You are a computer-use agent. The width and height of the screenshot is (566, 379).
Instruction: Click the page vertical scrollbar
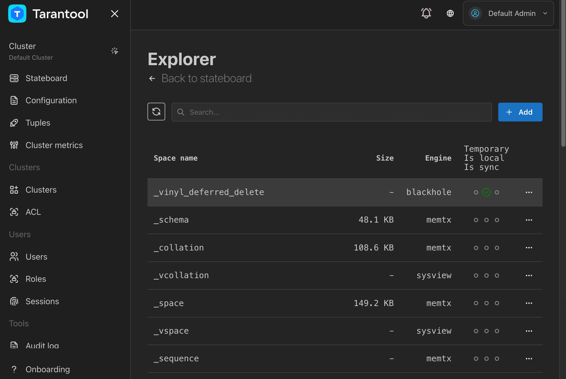point(563,74)
